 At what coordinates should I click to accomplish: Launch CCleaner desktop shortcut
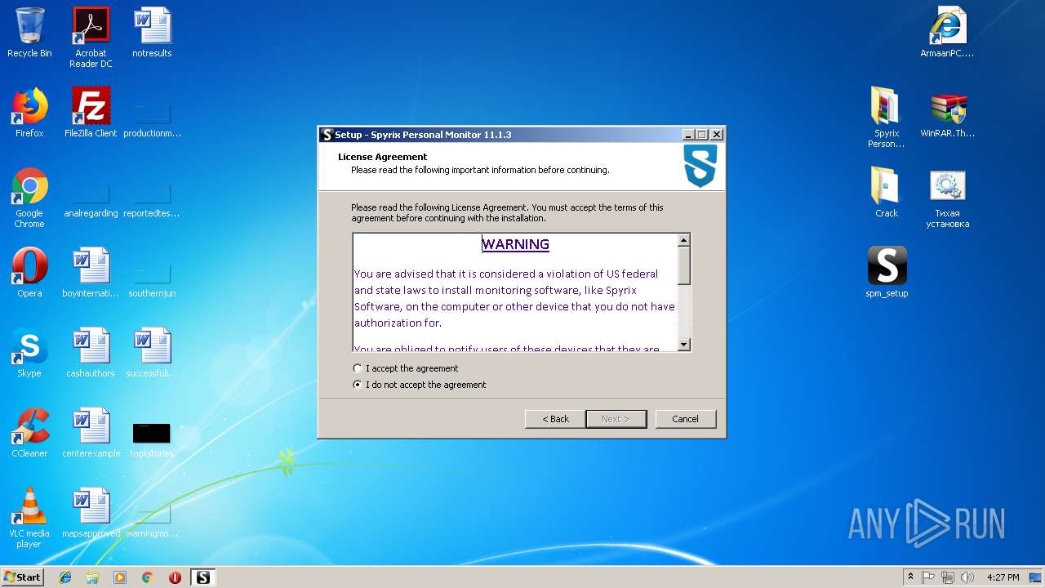[x=29, y=434]
